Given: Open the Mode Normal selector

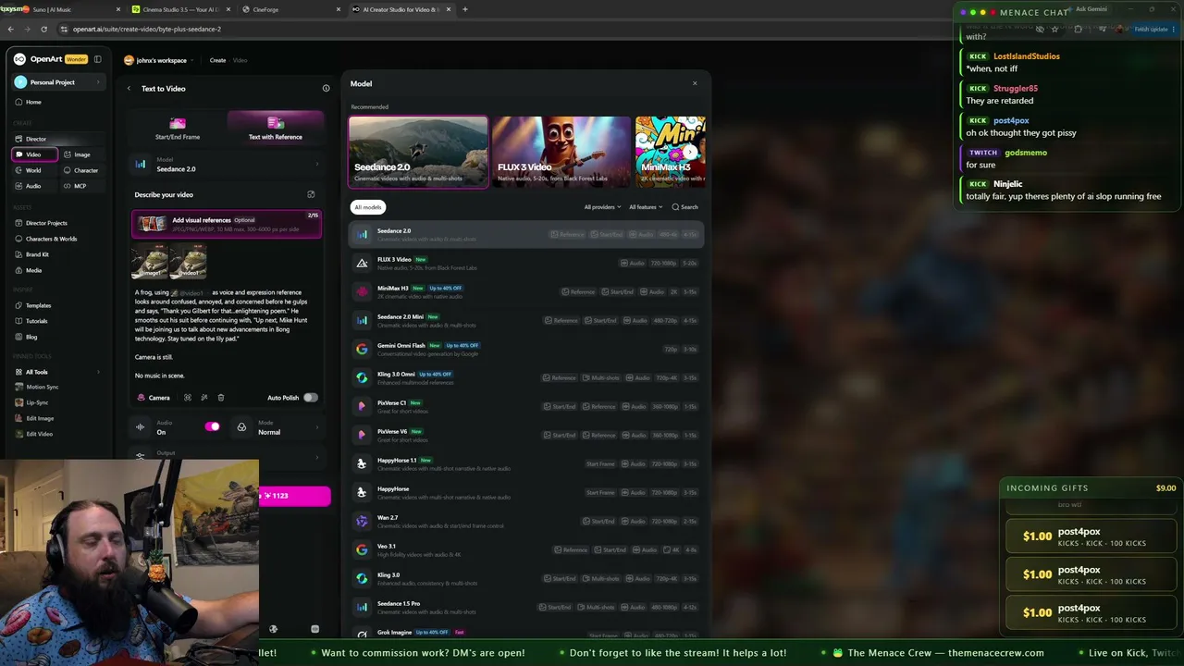Looking at the screenshot, I should (x=277, y=427).
